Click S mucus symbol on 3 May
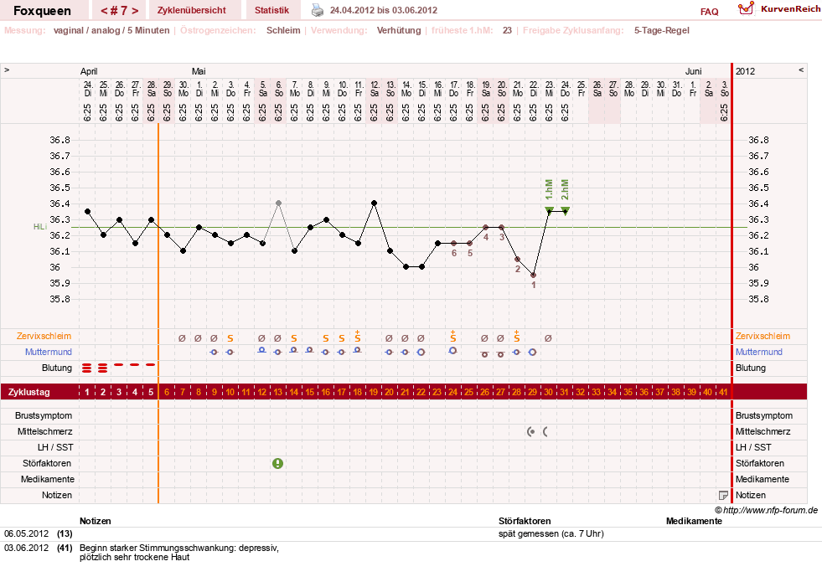 coord(230,338)
